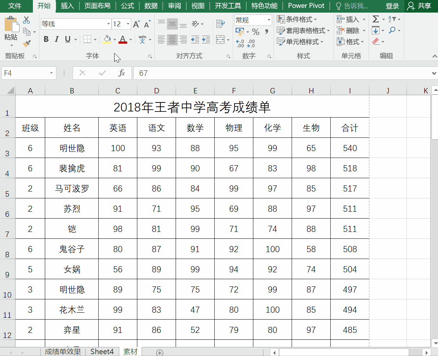Screen dimensions: 438x356
Task: Increase font size with large A icon
Action: 136,24
